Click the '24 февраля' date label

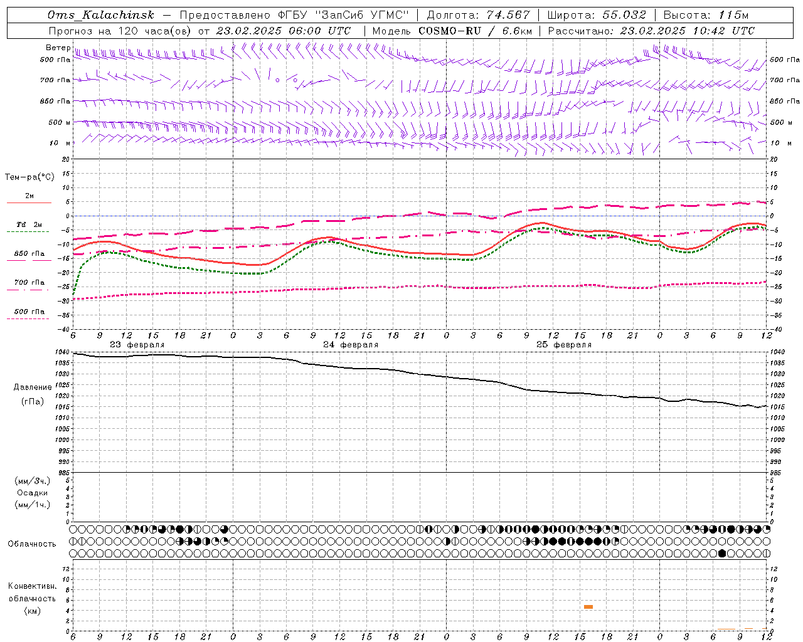point(351,345)
